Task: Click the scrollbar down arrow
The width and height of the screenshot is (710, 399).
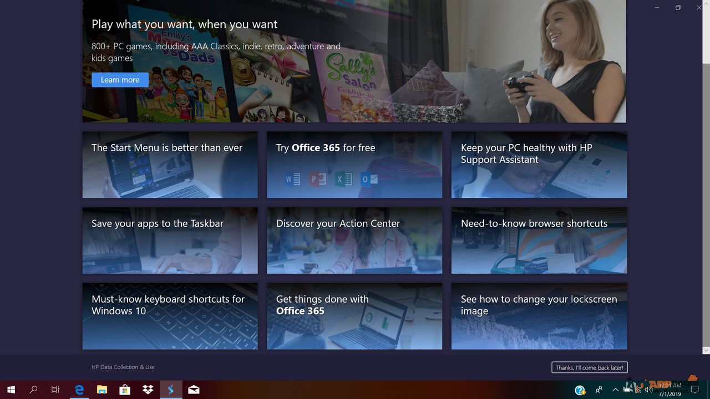Action: point(706,350)
